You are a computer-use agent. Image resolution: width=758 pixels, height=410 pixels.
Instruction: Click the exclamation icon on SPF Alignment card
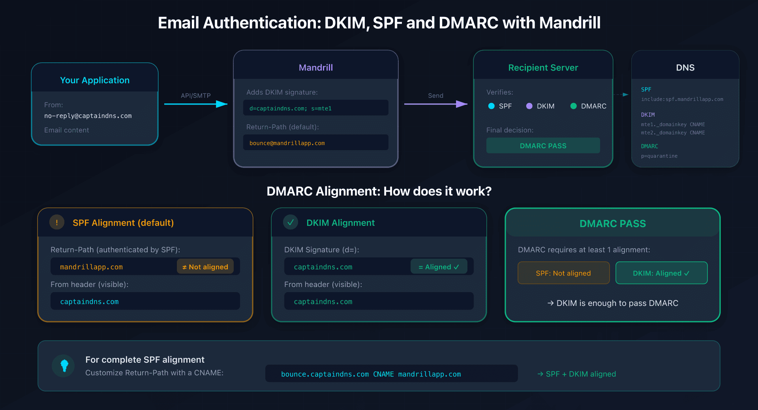click(x=57, y=222)
